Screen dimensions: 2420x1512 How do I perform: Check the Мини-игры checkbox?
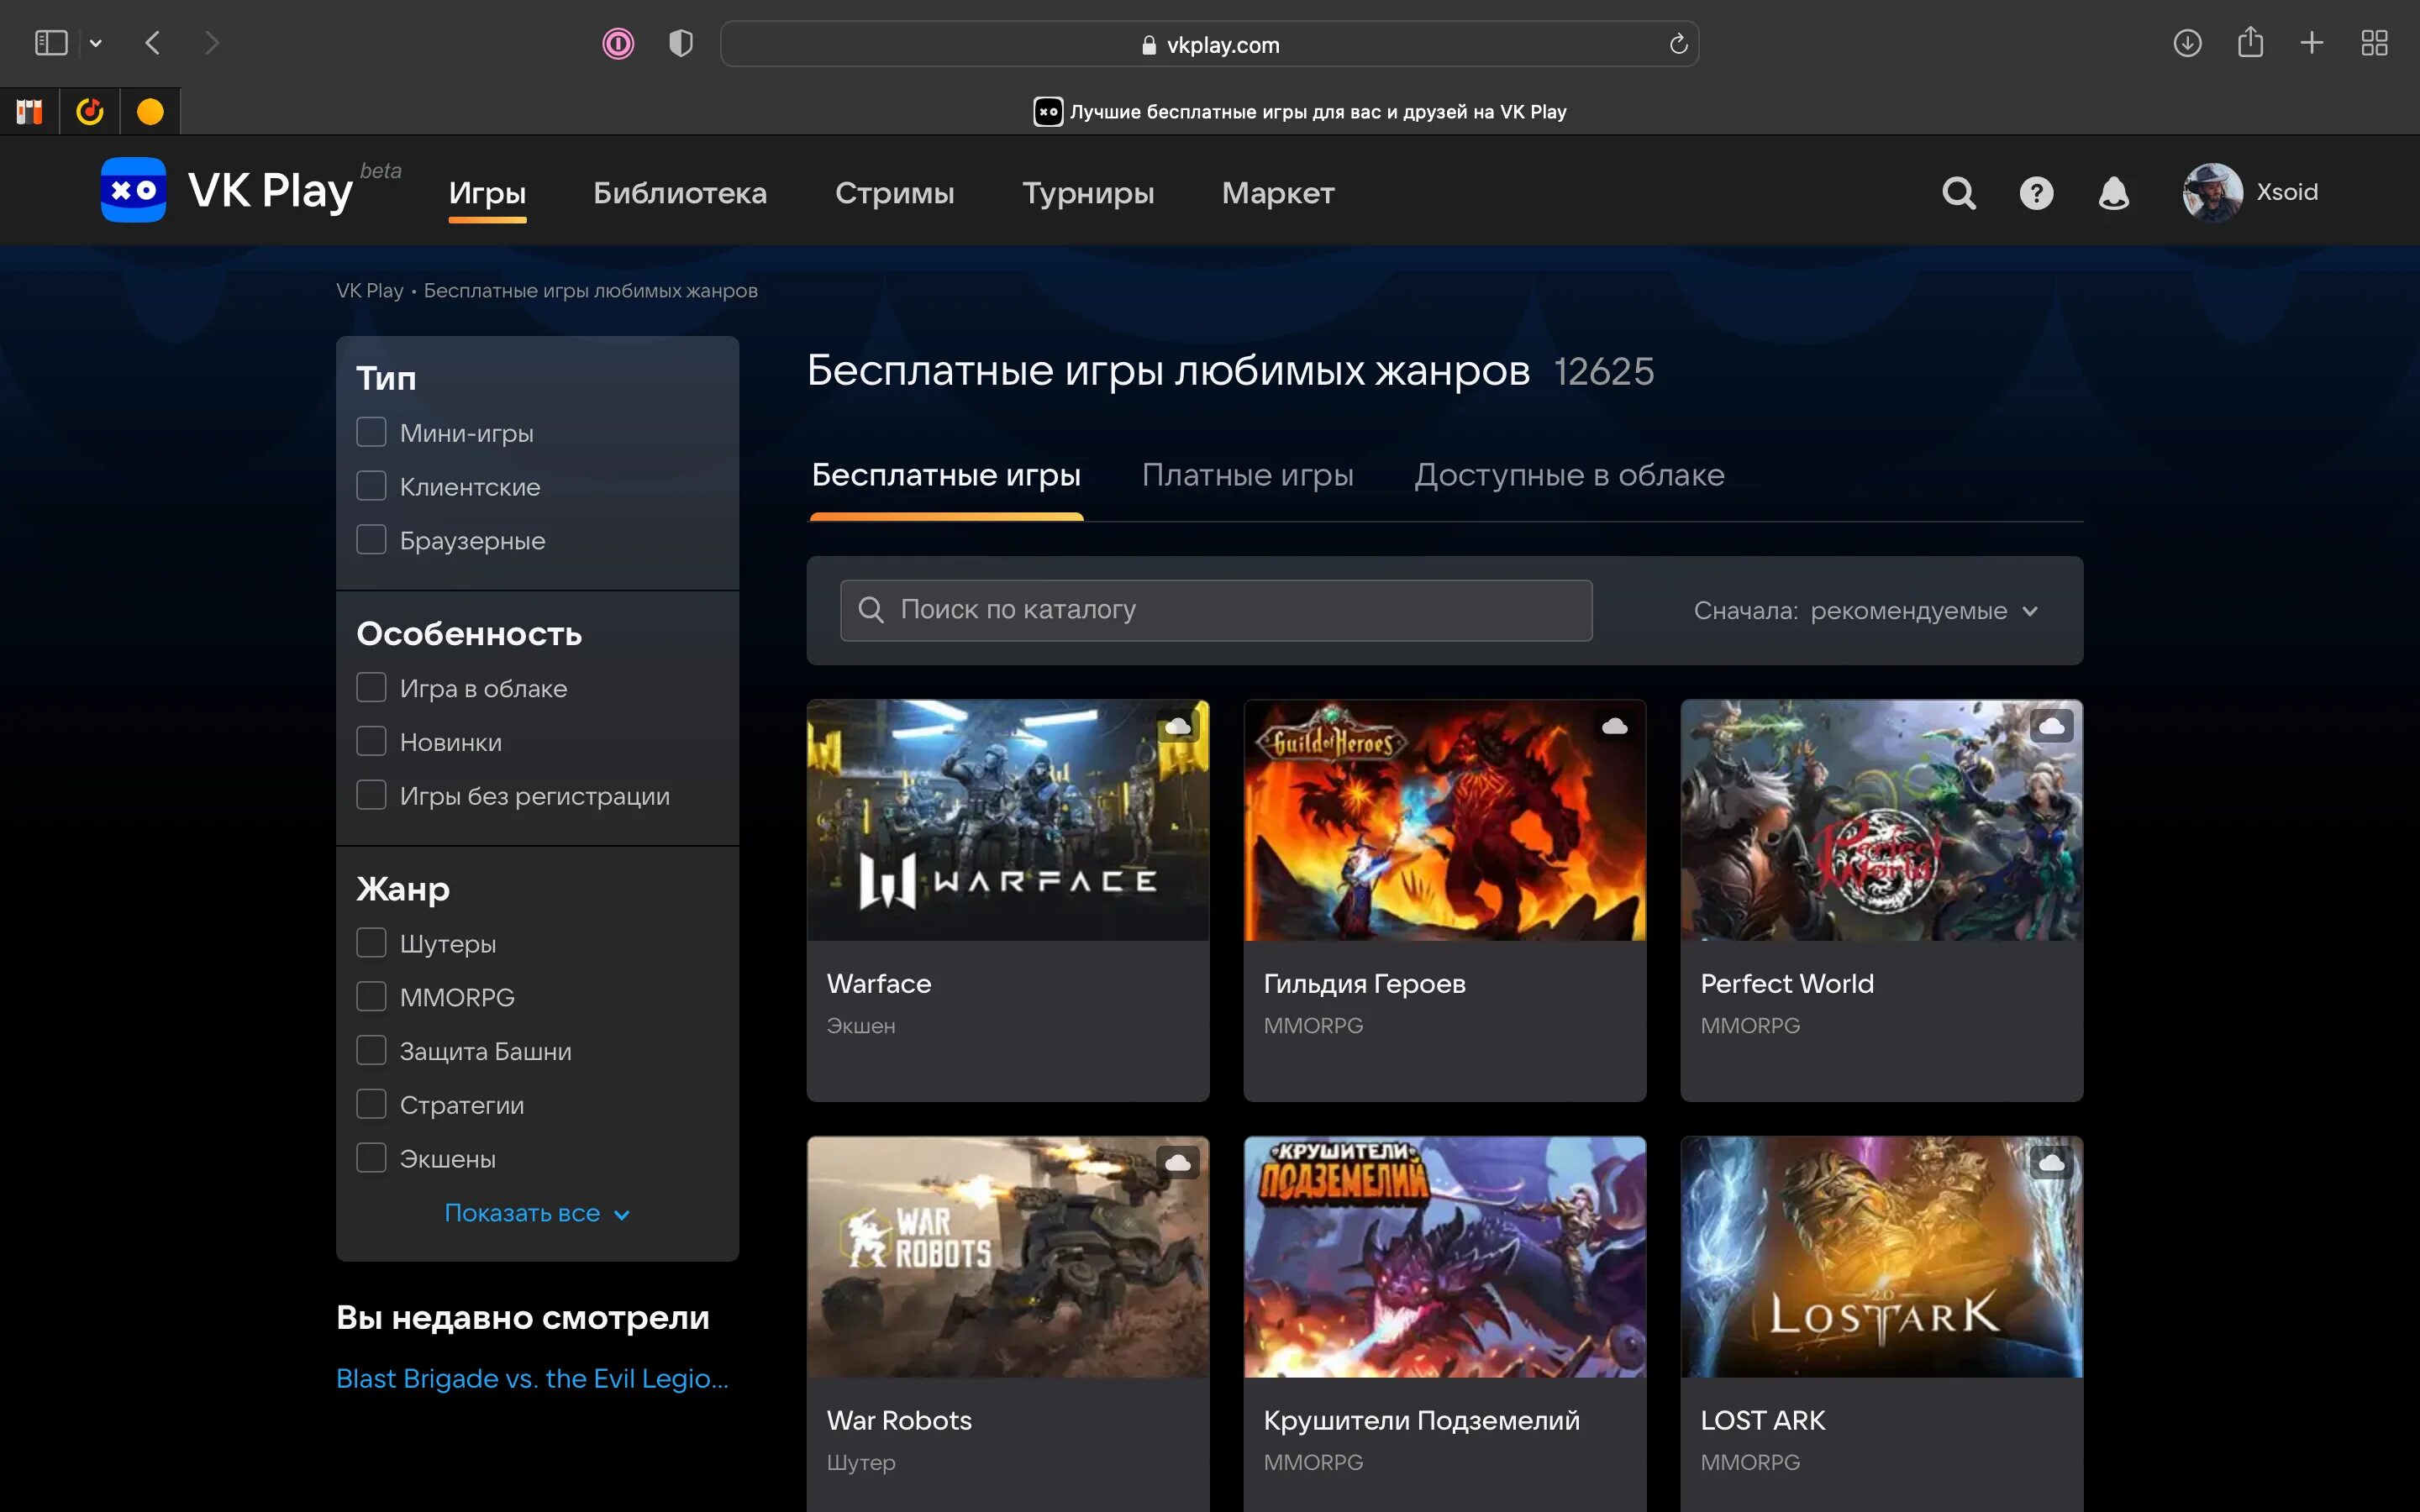pos(371,432)
